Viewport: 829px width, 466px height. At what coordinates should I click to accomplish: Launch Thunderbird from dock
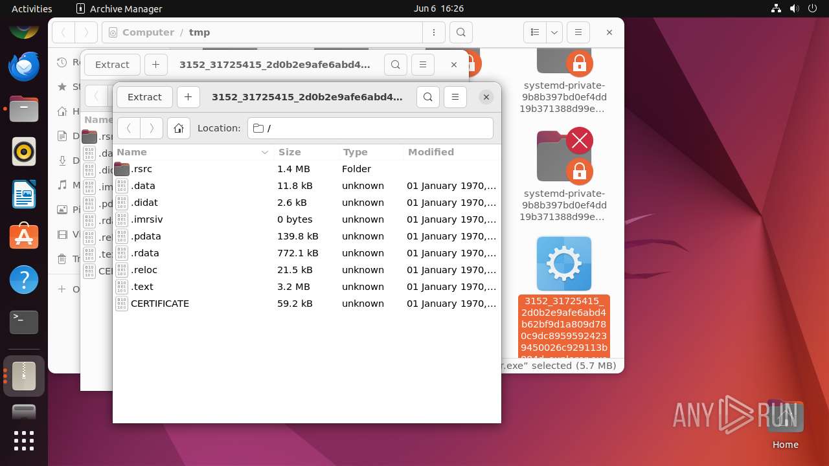tap(24, 66)
